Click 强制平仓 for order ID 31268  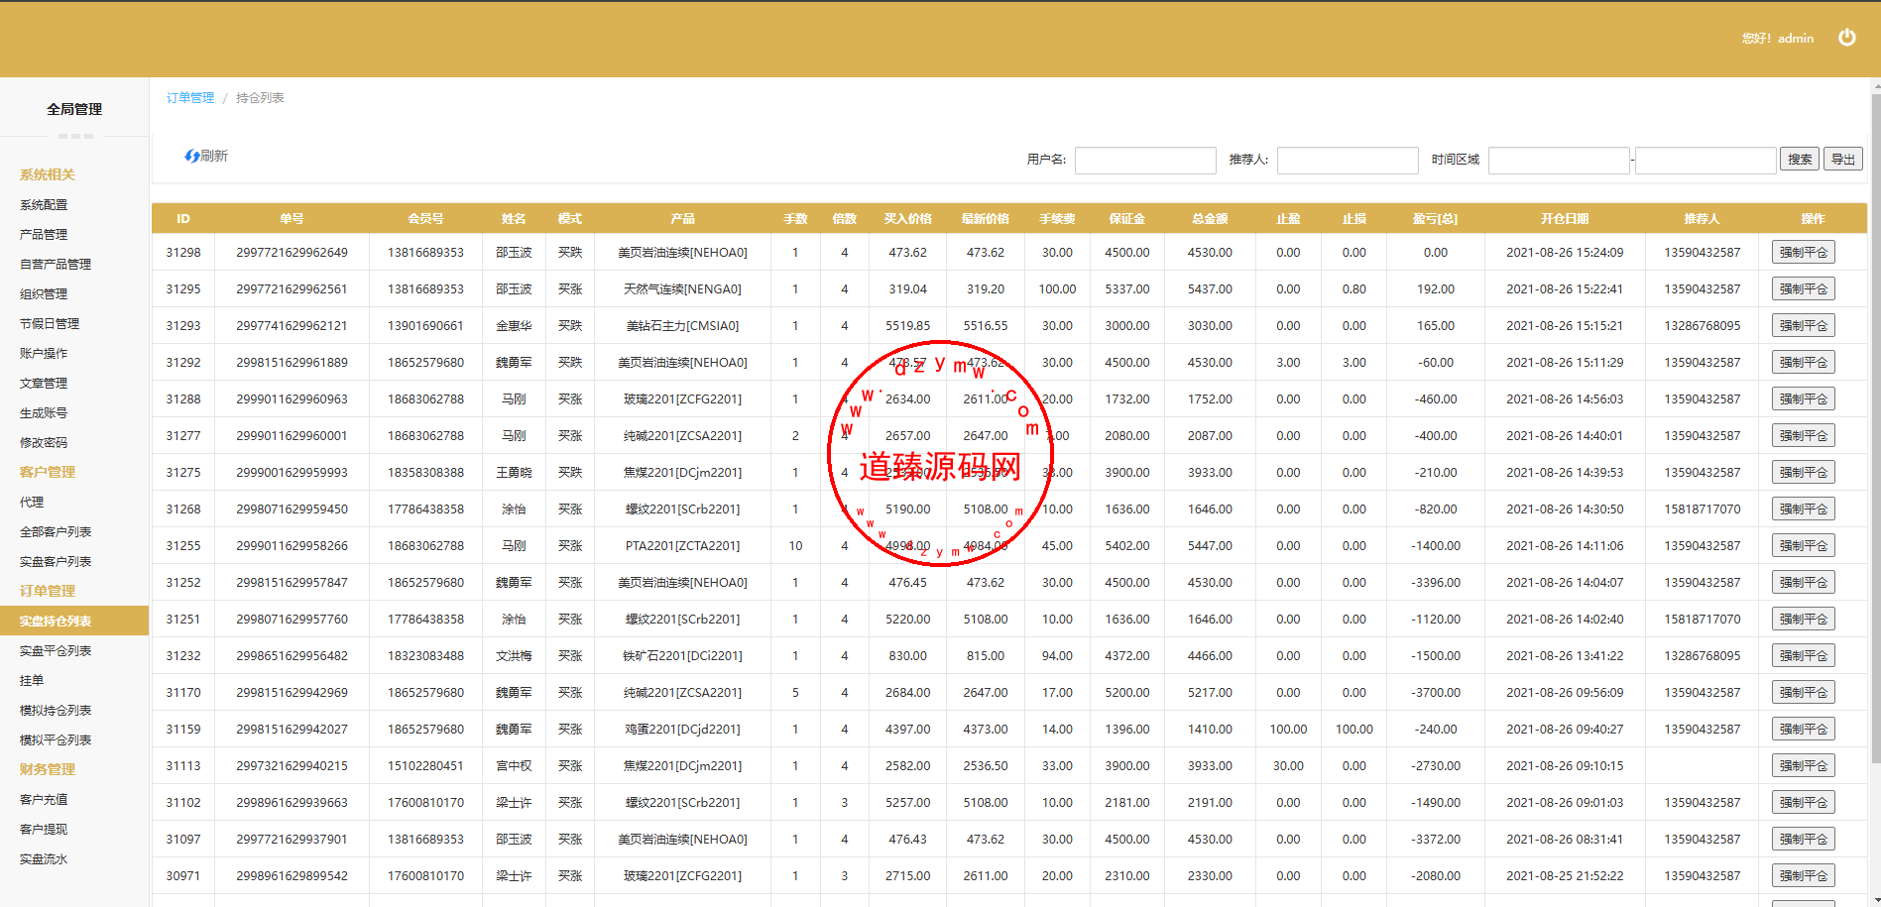click(x=1803, y=510)
